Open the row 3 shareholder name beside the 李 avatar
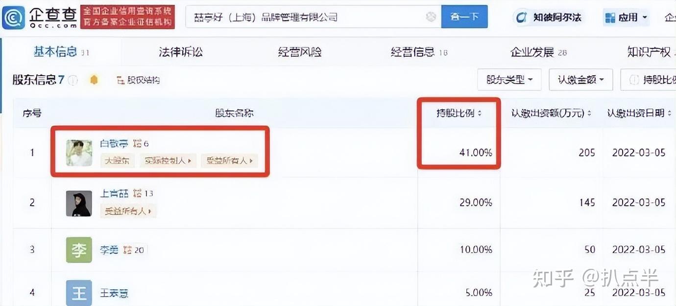This screenshot has height=306, width=676. (110, 250)
